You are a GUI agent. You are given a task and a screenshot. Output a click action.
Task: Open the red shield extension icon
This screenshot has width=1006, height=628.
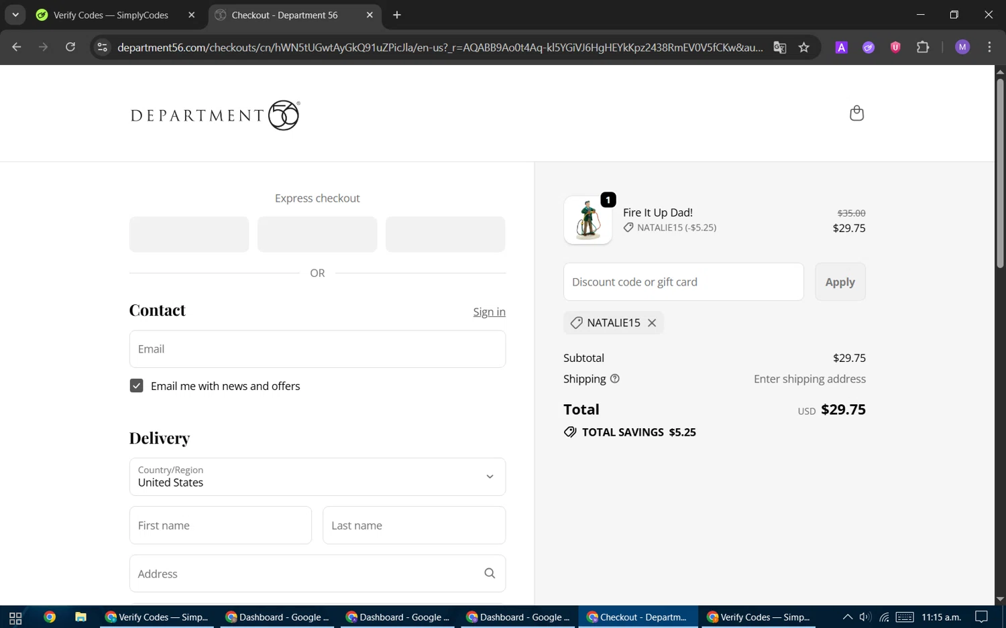point(895,47)
